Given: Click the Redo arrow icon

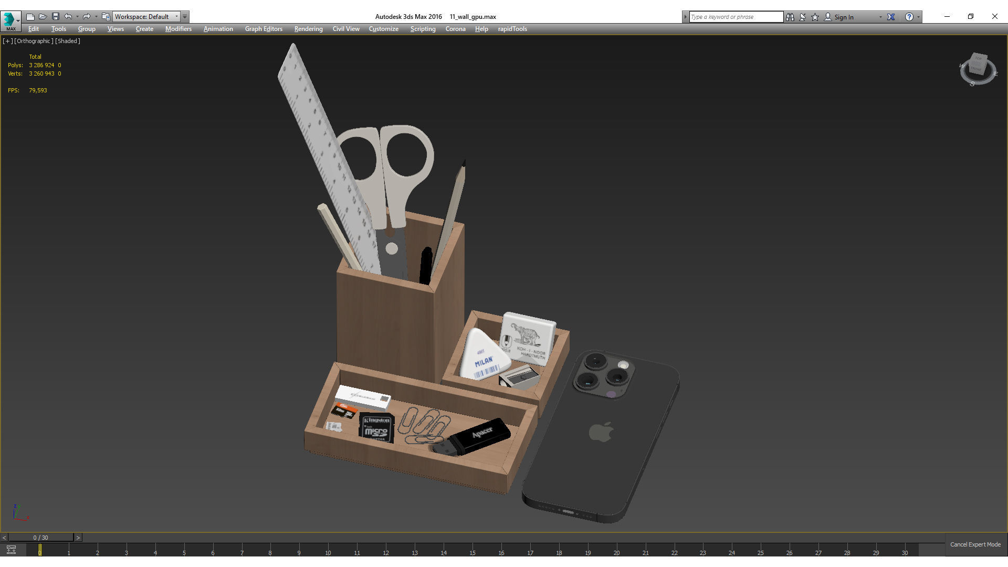Looking at the screenshot, I should pyautogui.click(x=87, y=17).
